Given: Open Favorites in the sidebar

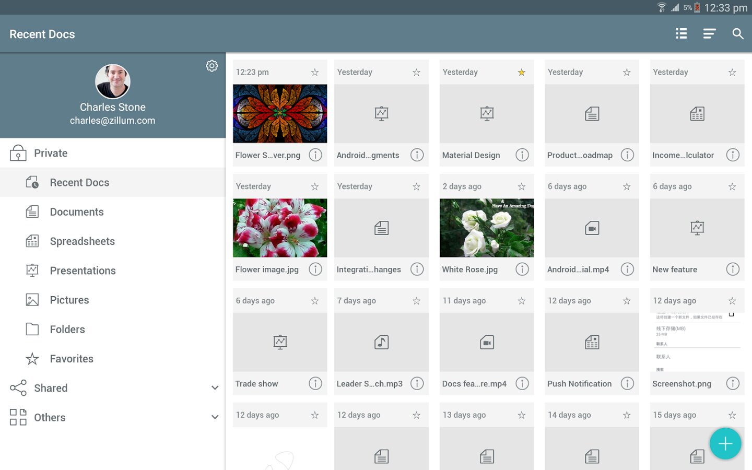Looking at the screenshot, I should coord(72,359).
